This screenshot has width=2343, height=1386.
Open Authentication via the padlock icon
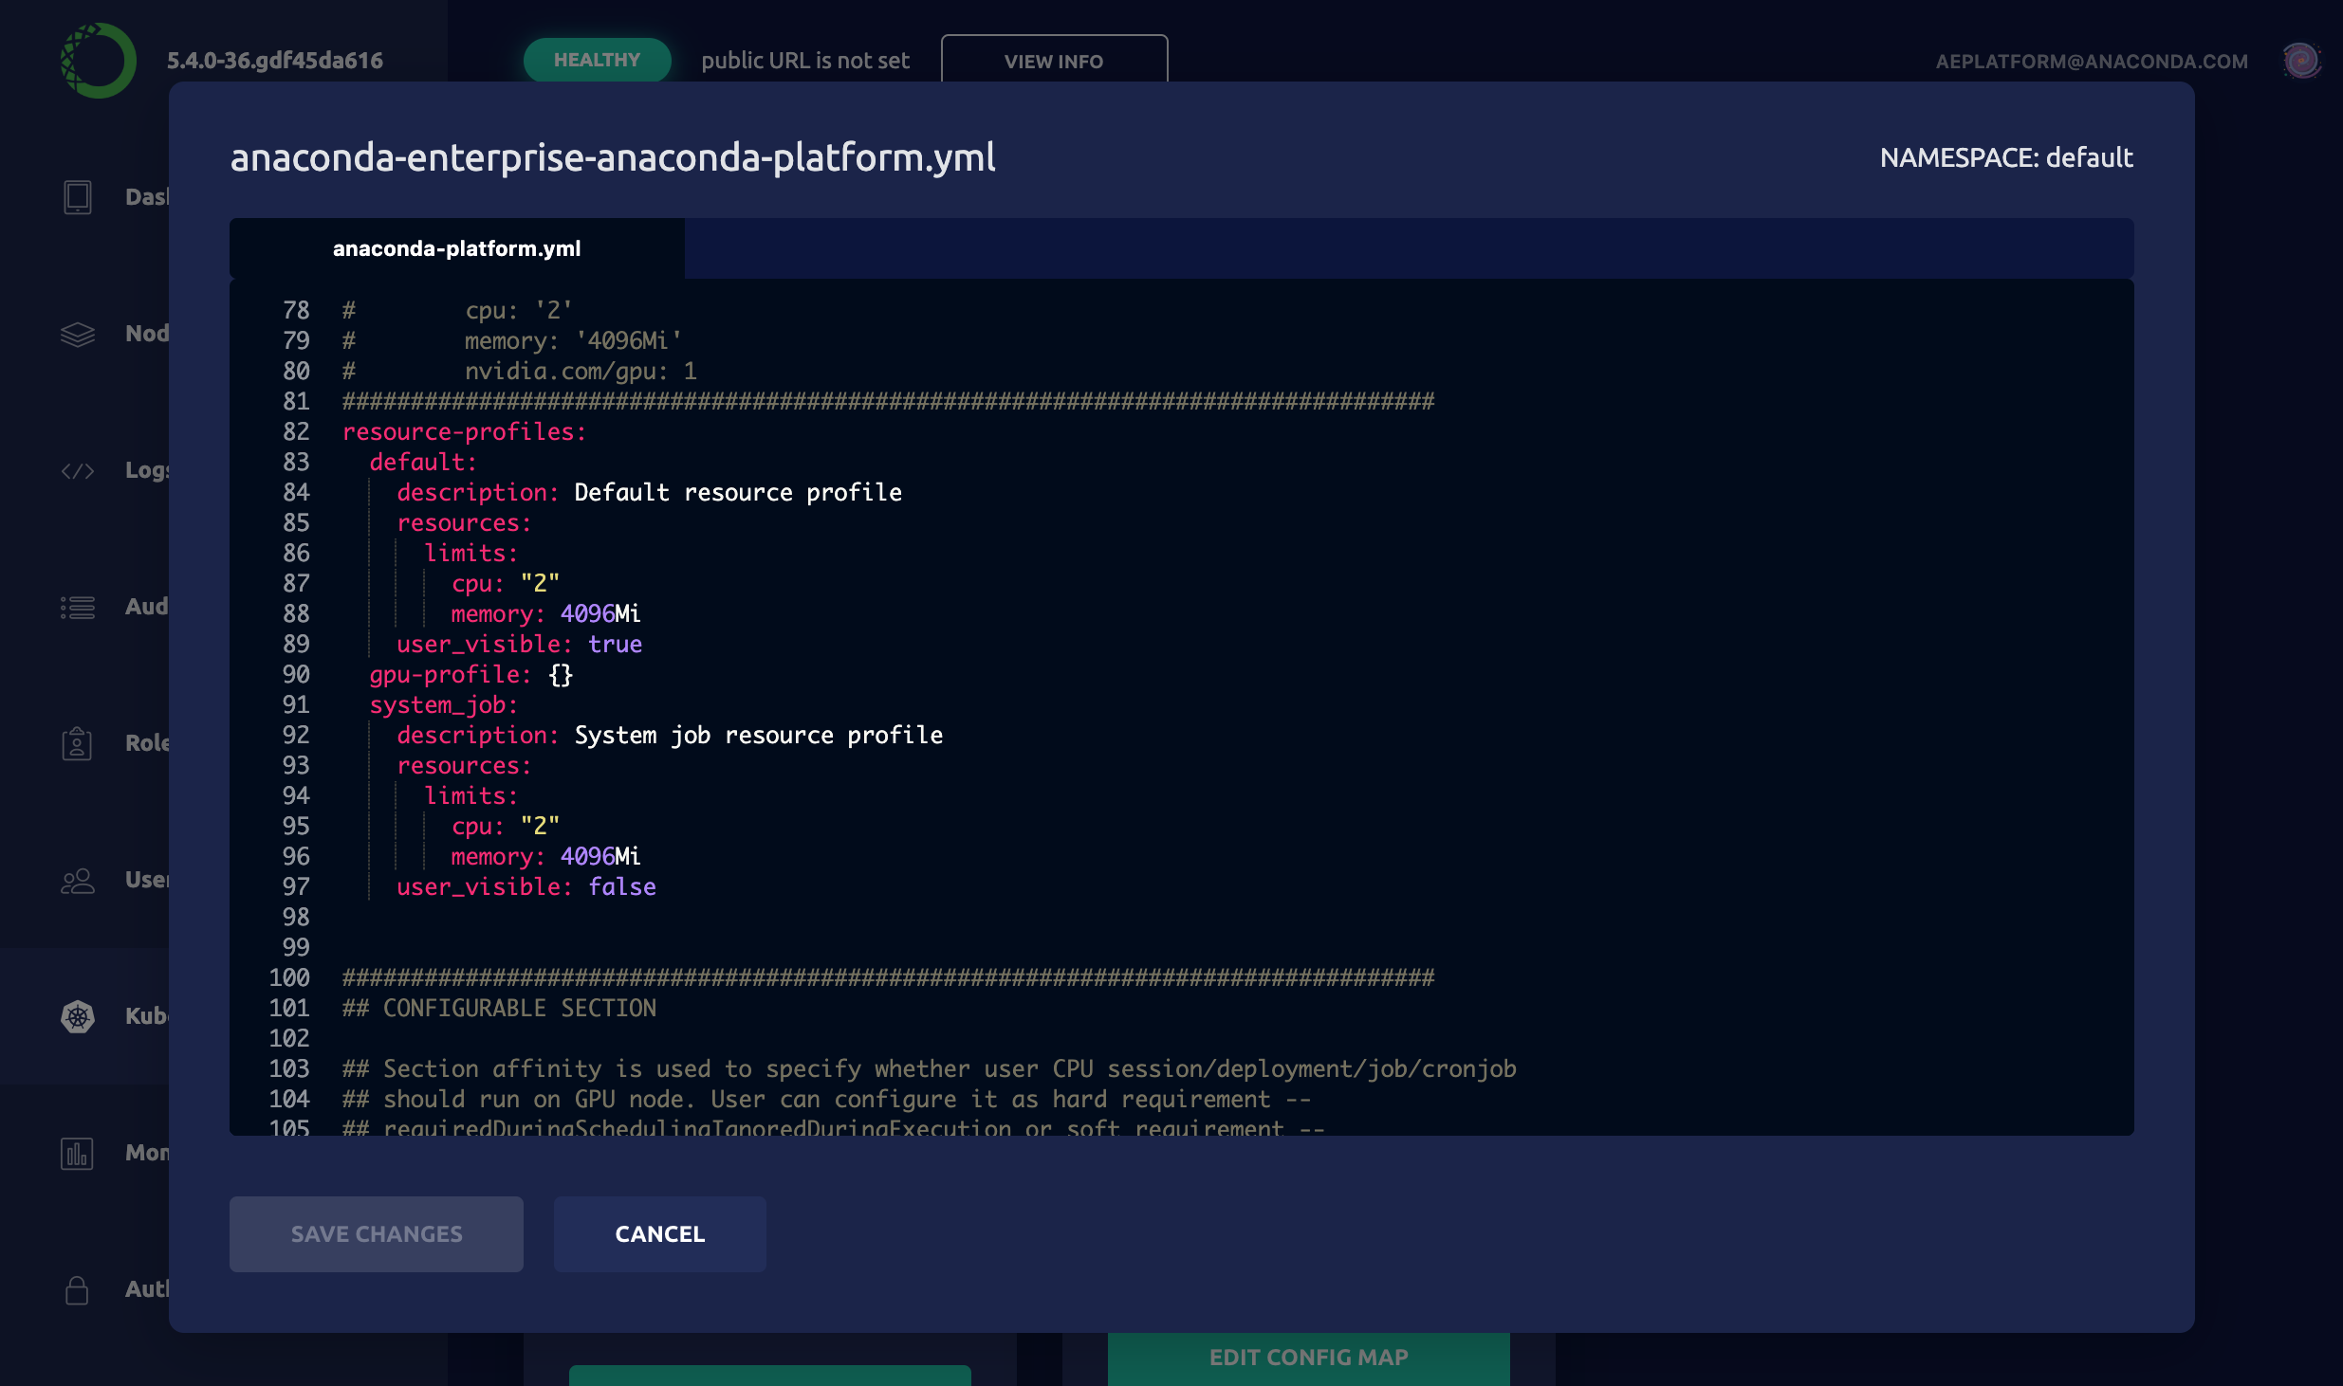78,1289
